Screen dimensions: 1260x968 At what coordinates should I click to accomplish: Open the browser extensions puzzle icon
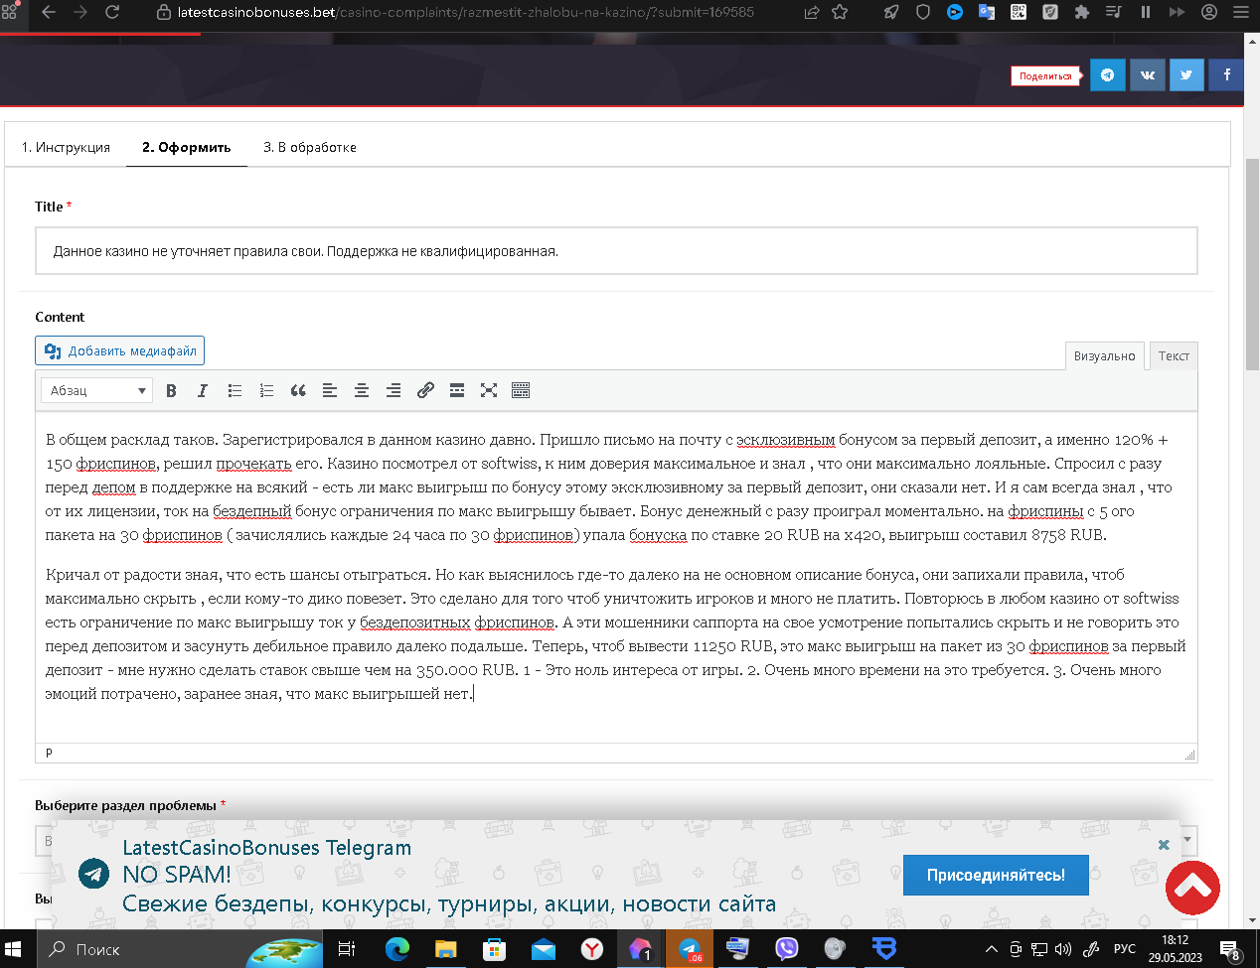point(1082,12)
